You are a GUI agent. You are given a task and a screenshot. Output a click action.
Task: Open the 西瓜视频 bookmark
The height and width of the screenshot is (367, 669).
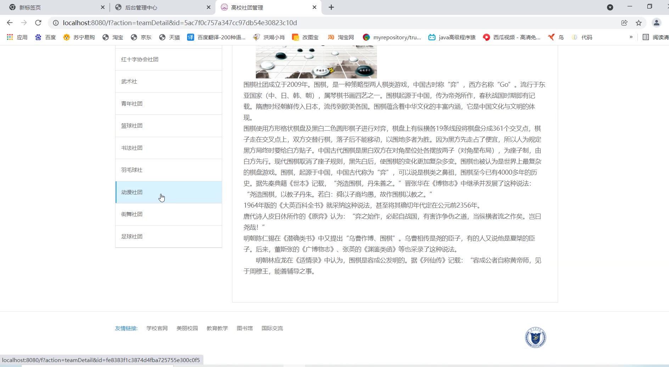click(x=511, y=37)
